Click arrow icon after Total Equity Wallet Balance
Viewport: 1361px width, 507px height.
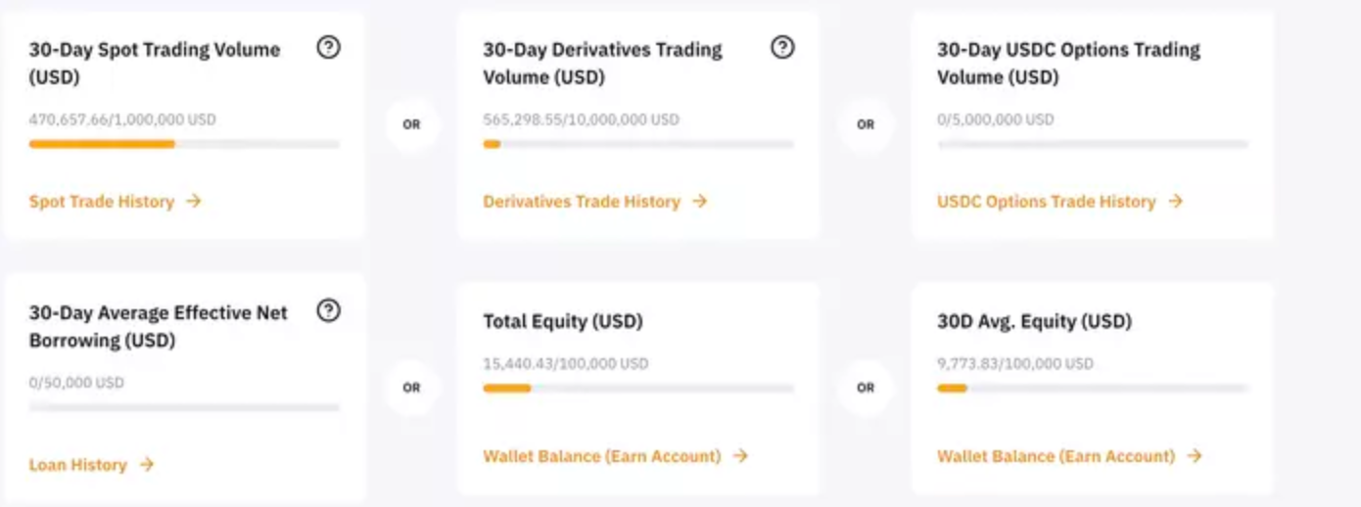point(740,455)
